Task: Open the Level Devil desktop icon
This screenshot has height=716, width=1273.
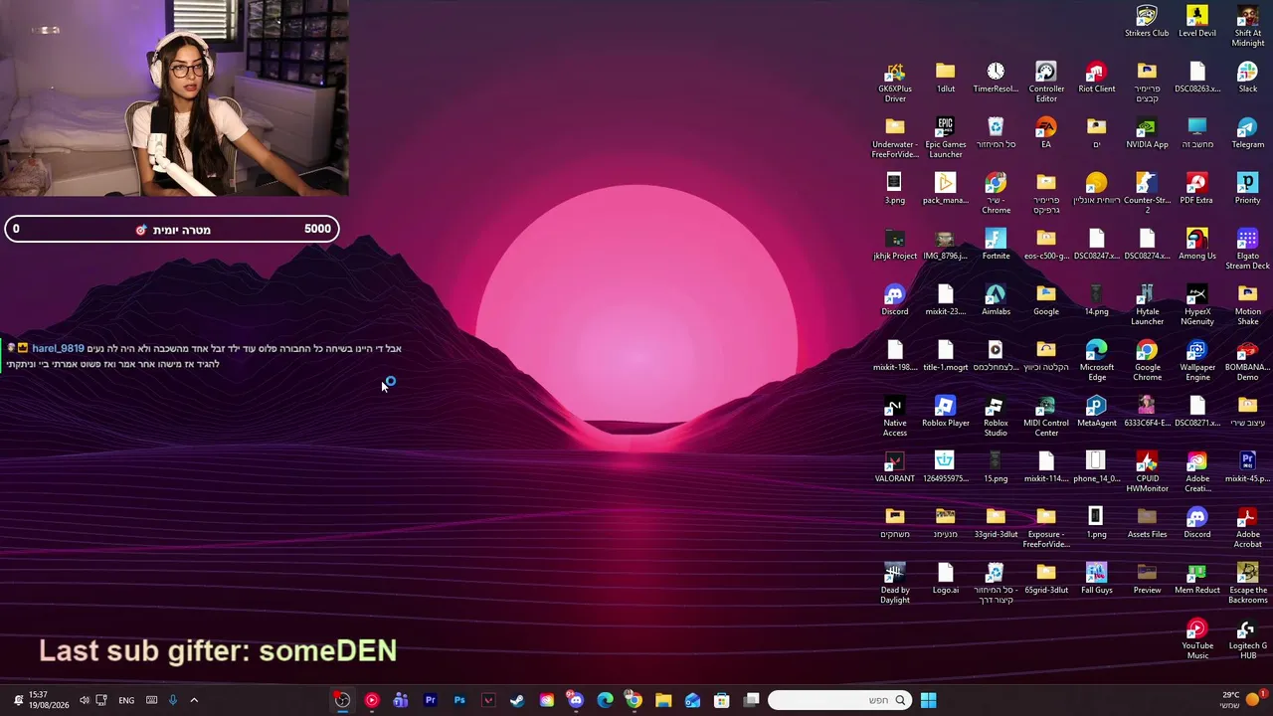Action: [x=1197, y=21]
